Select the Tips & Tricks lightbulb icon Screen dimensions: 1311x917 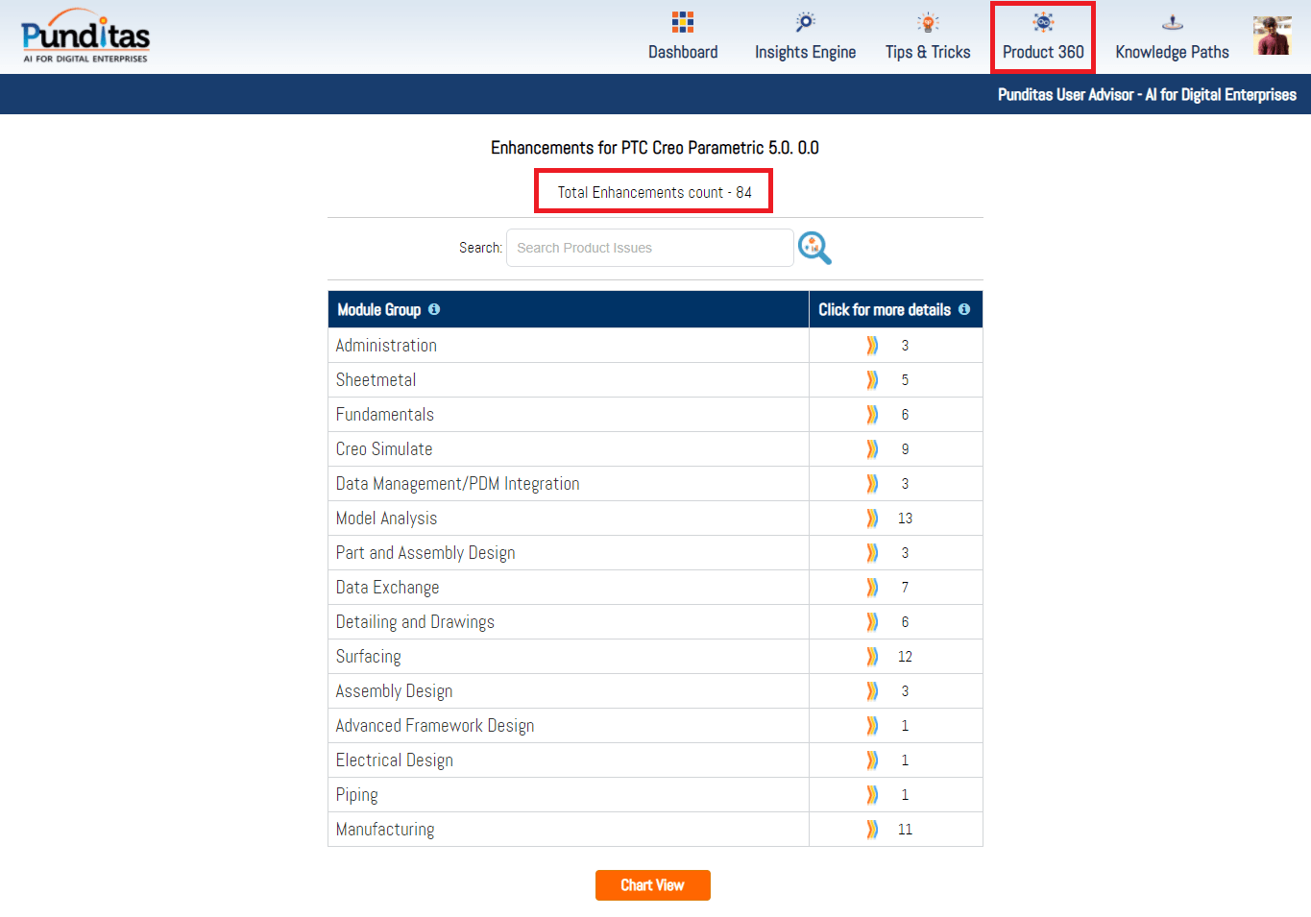[x=928, y=22]
